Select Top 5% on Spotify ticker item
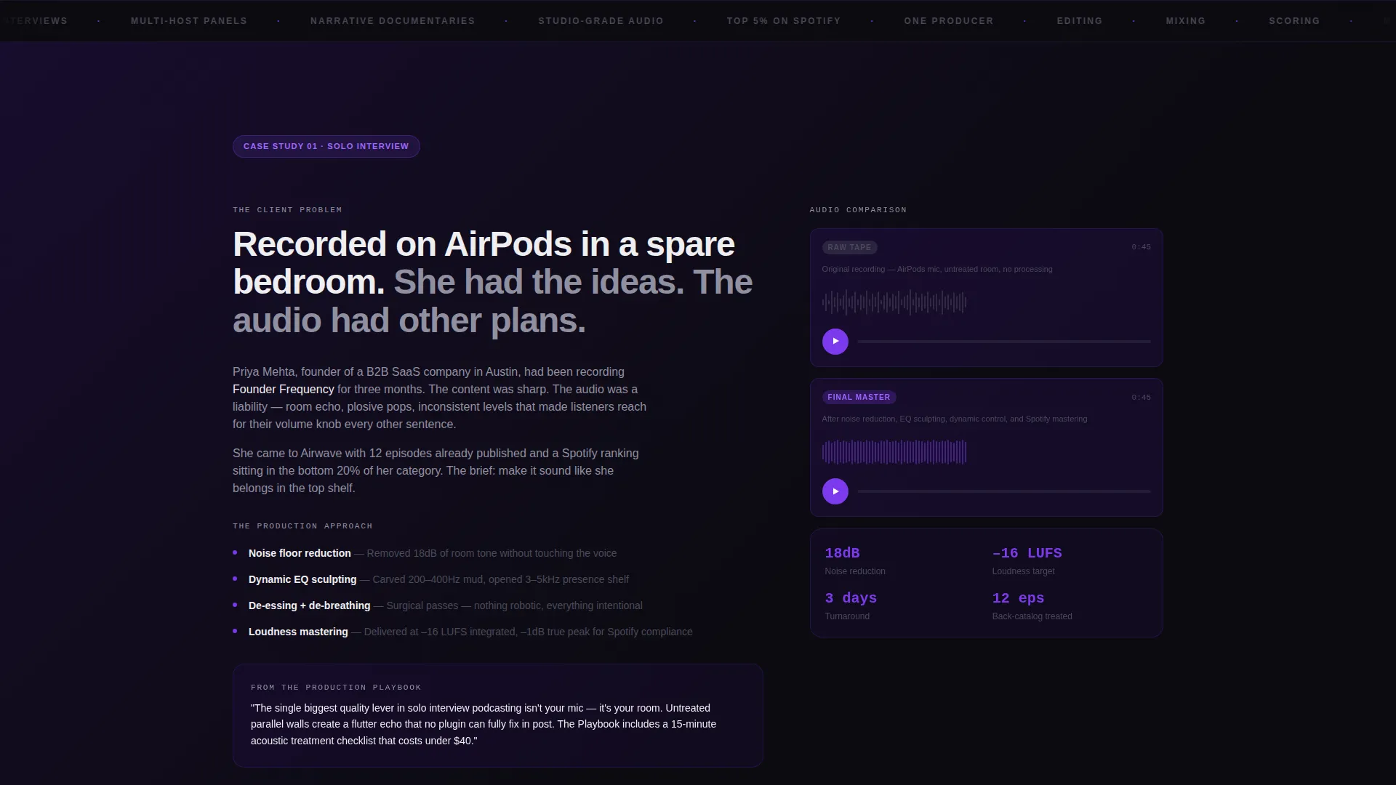1396x785 pixels. click(x=784, y=21)
